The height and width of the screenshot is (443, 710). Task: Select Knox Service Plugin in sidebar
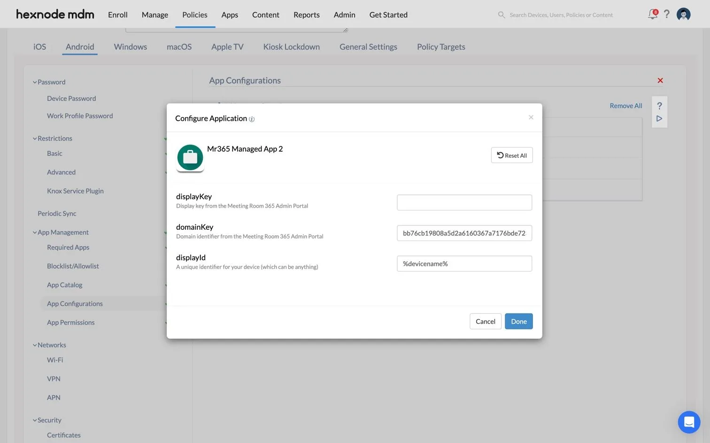(75, 191)
